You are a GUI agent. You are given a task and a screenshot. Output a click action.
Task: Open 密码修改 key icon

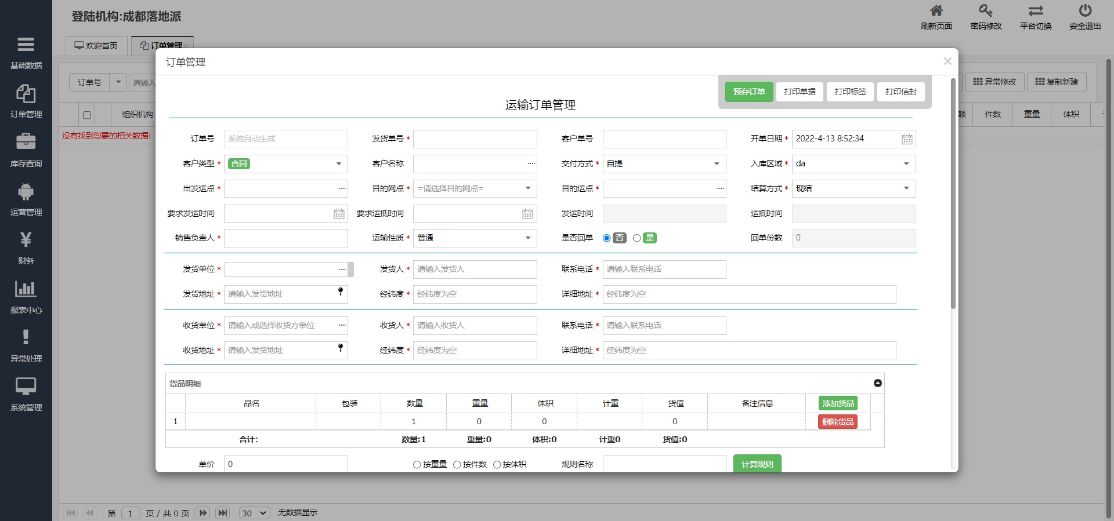(x=986, y=11)
